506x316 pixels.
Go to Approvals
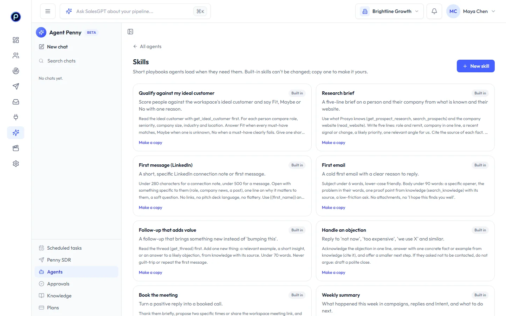pos(76,284)
